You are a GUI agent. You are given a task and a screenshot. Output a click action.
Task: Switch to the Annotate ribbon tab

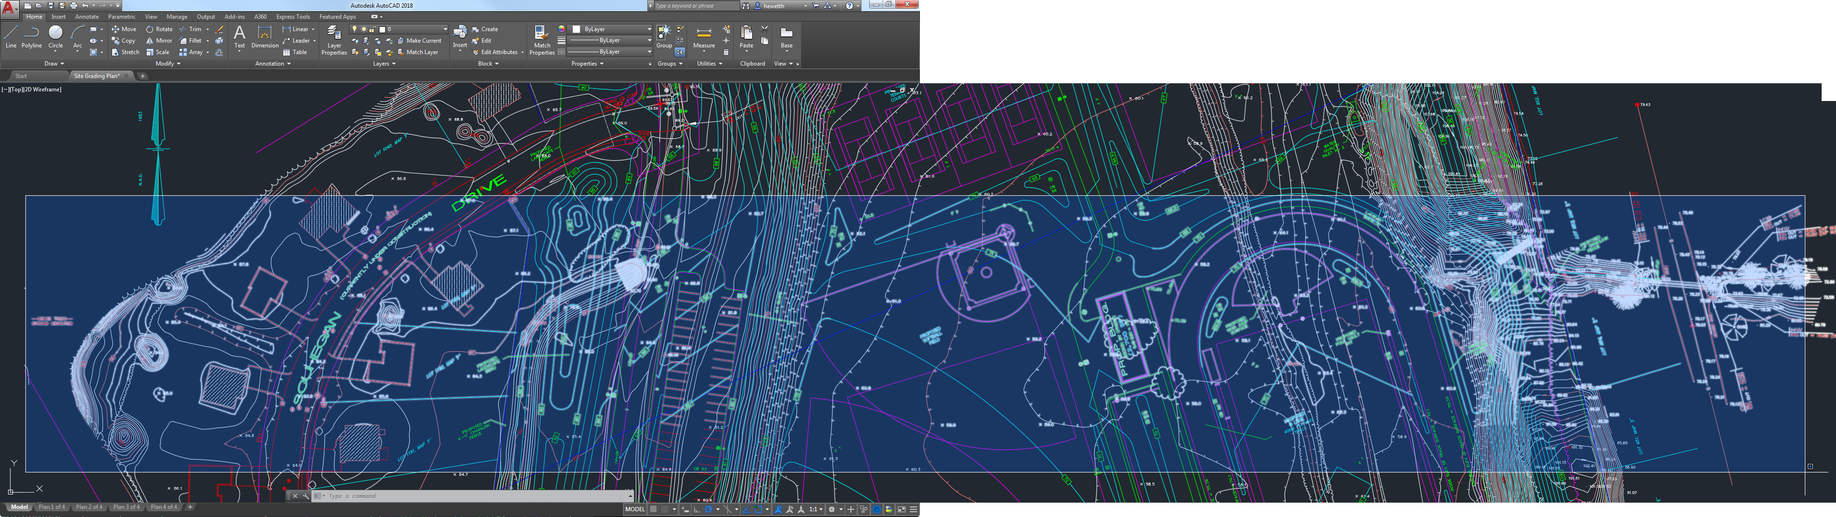pos(86,16)
